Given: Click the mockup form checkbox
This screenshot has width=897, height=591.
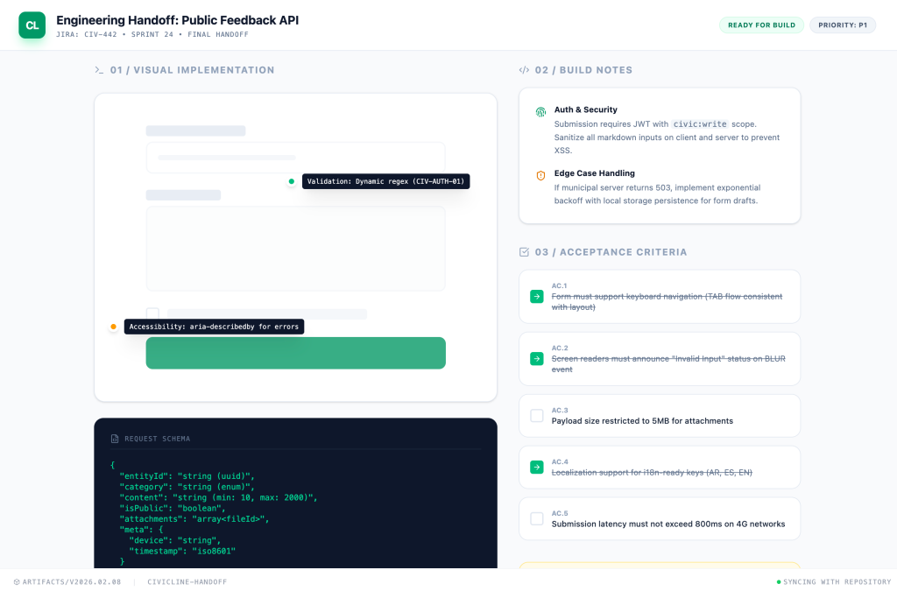Looking at the screenshot, I should coord(152,313).
